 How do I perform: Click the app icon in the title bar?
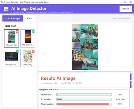point(2,2)
